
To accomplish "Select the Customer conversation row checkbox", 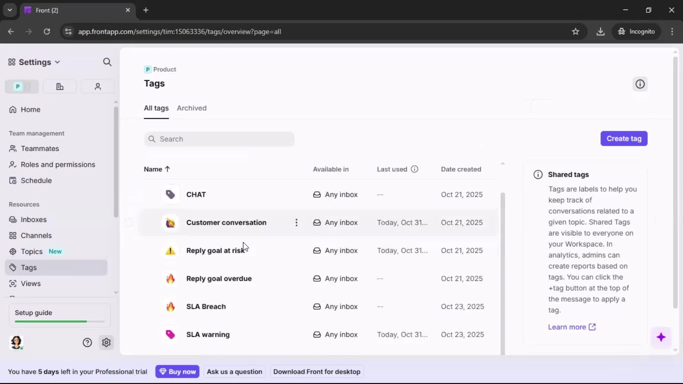I will [129, 222].
